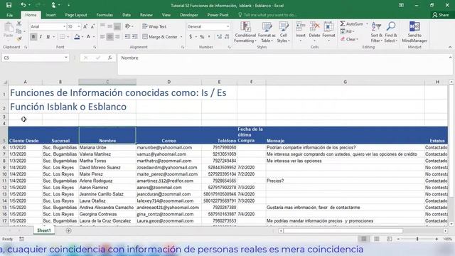This screenshot has height=256, width=455.
Task: Open Sort & Filter menu
Action: click(376, 32)
